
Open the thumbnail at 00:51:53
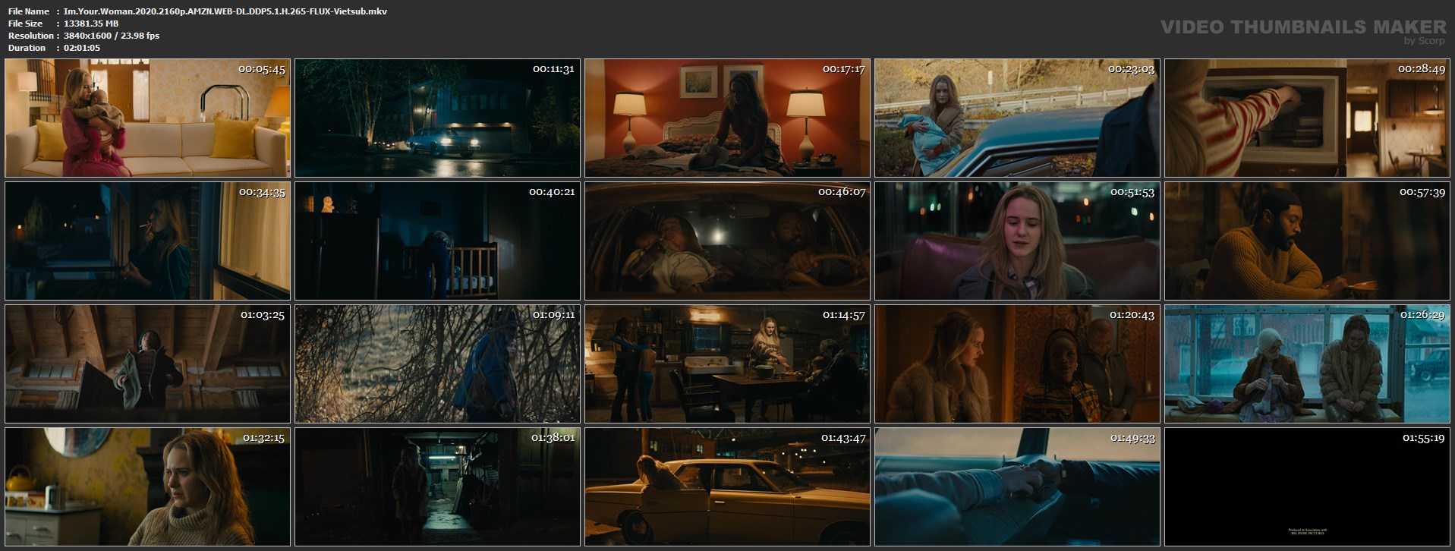[x=1017, y=241]
